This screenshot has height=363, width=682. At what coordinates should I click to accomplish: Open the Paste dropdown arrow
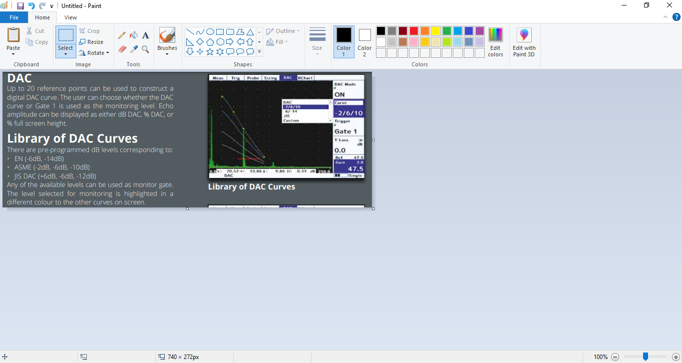pos(13,54)
